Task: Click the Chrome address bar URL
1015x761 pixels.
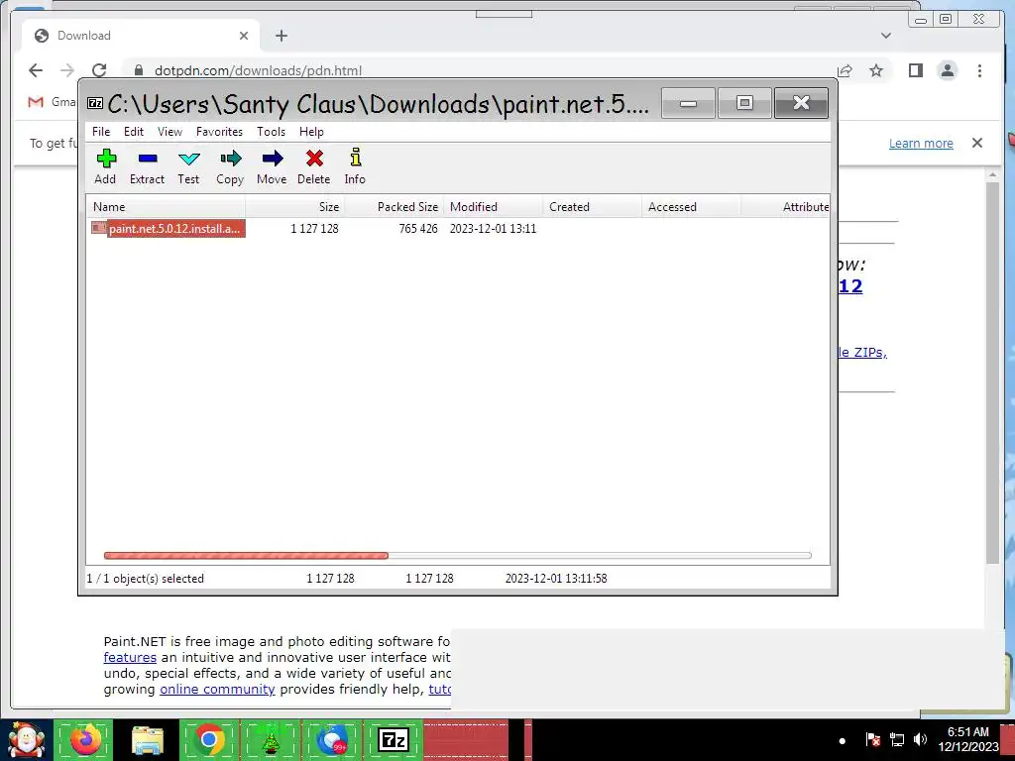Action: (x=258, y=70)
